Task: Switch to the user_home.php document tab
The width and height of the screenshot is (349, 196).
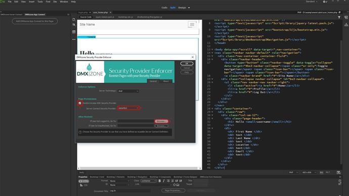Action: click(x=100, y=13)
